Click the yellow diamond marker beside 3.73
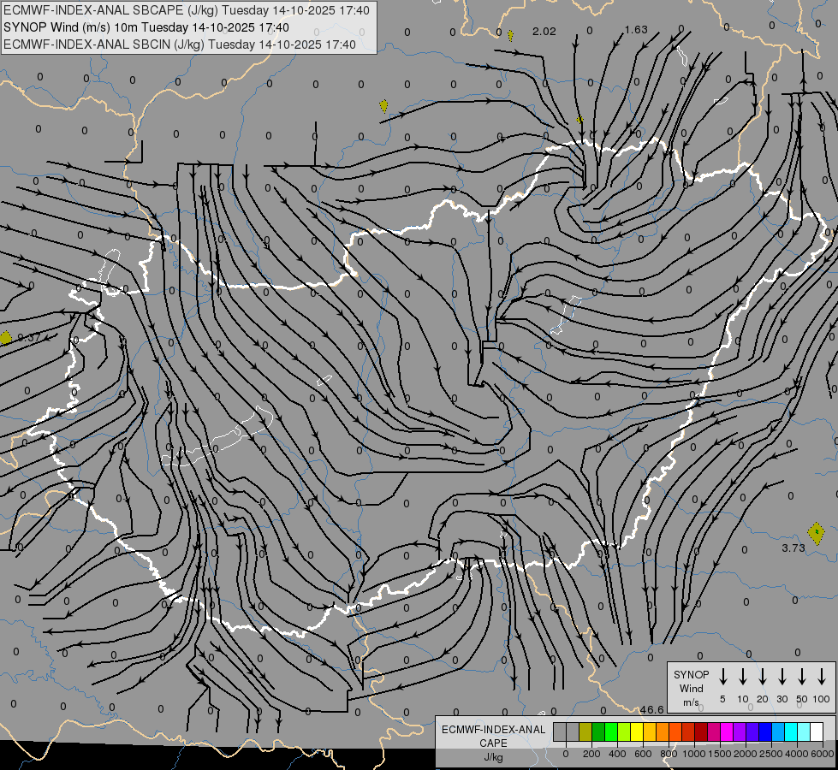 pos(816,533)
